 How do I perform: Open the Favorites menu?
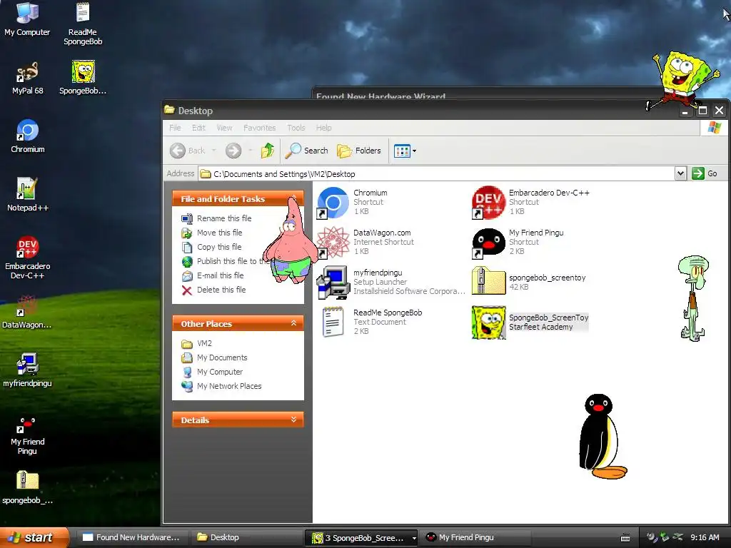[x=259, y=128]
